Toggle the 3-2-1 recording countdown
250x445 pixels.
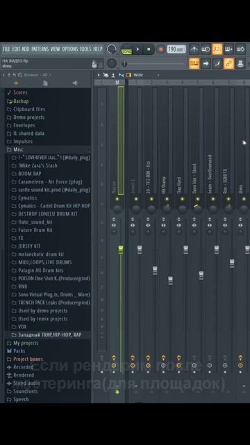coord(217,49)
